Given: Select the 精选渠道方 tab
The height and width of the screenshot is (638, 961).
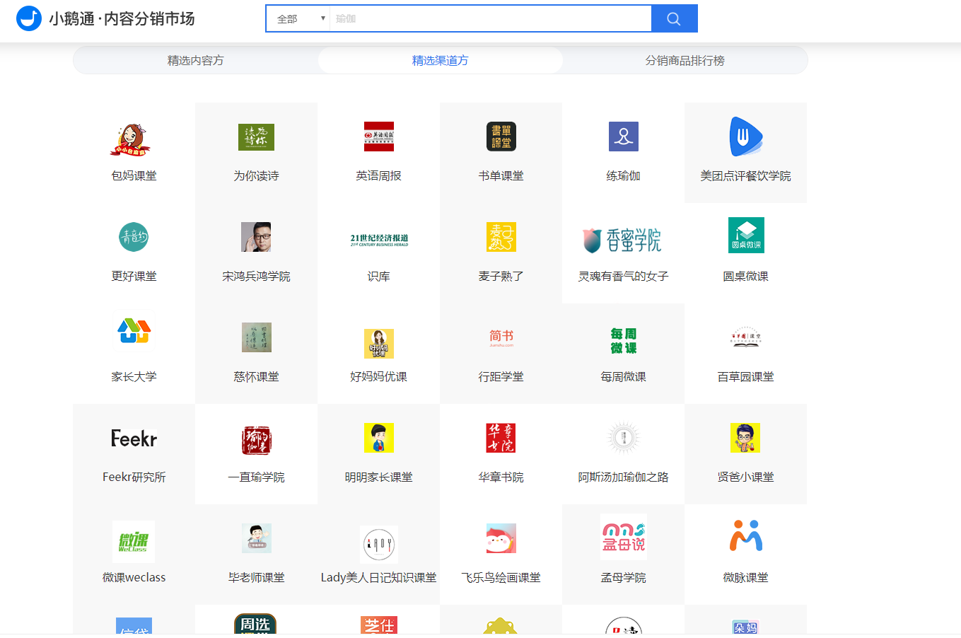Looking at the screenshot, I should pos(440,60).
